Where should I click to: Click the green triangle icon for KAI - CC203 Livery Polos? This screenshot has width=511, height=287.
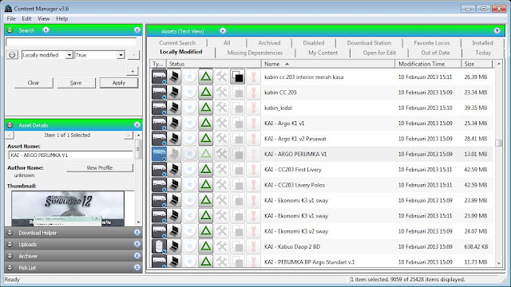tap(206, 185)
